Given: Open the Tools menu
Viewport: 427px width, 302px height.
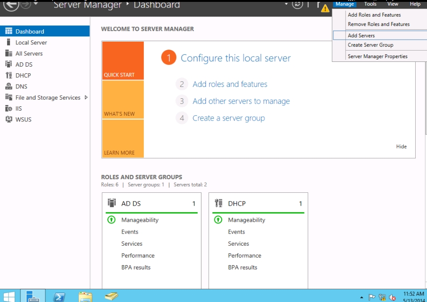Looking at the screenshot, I should click(370, 4).
